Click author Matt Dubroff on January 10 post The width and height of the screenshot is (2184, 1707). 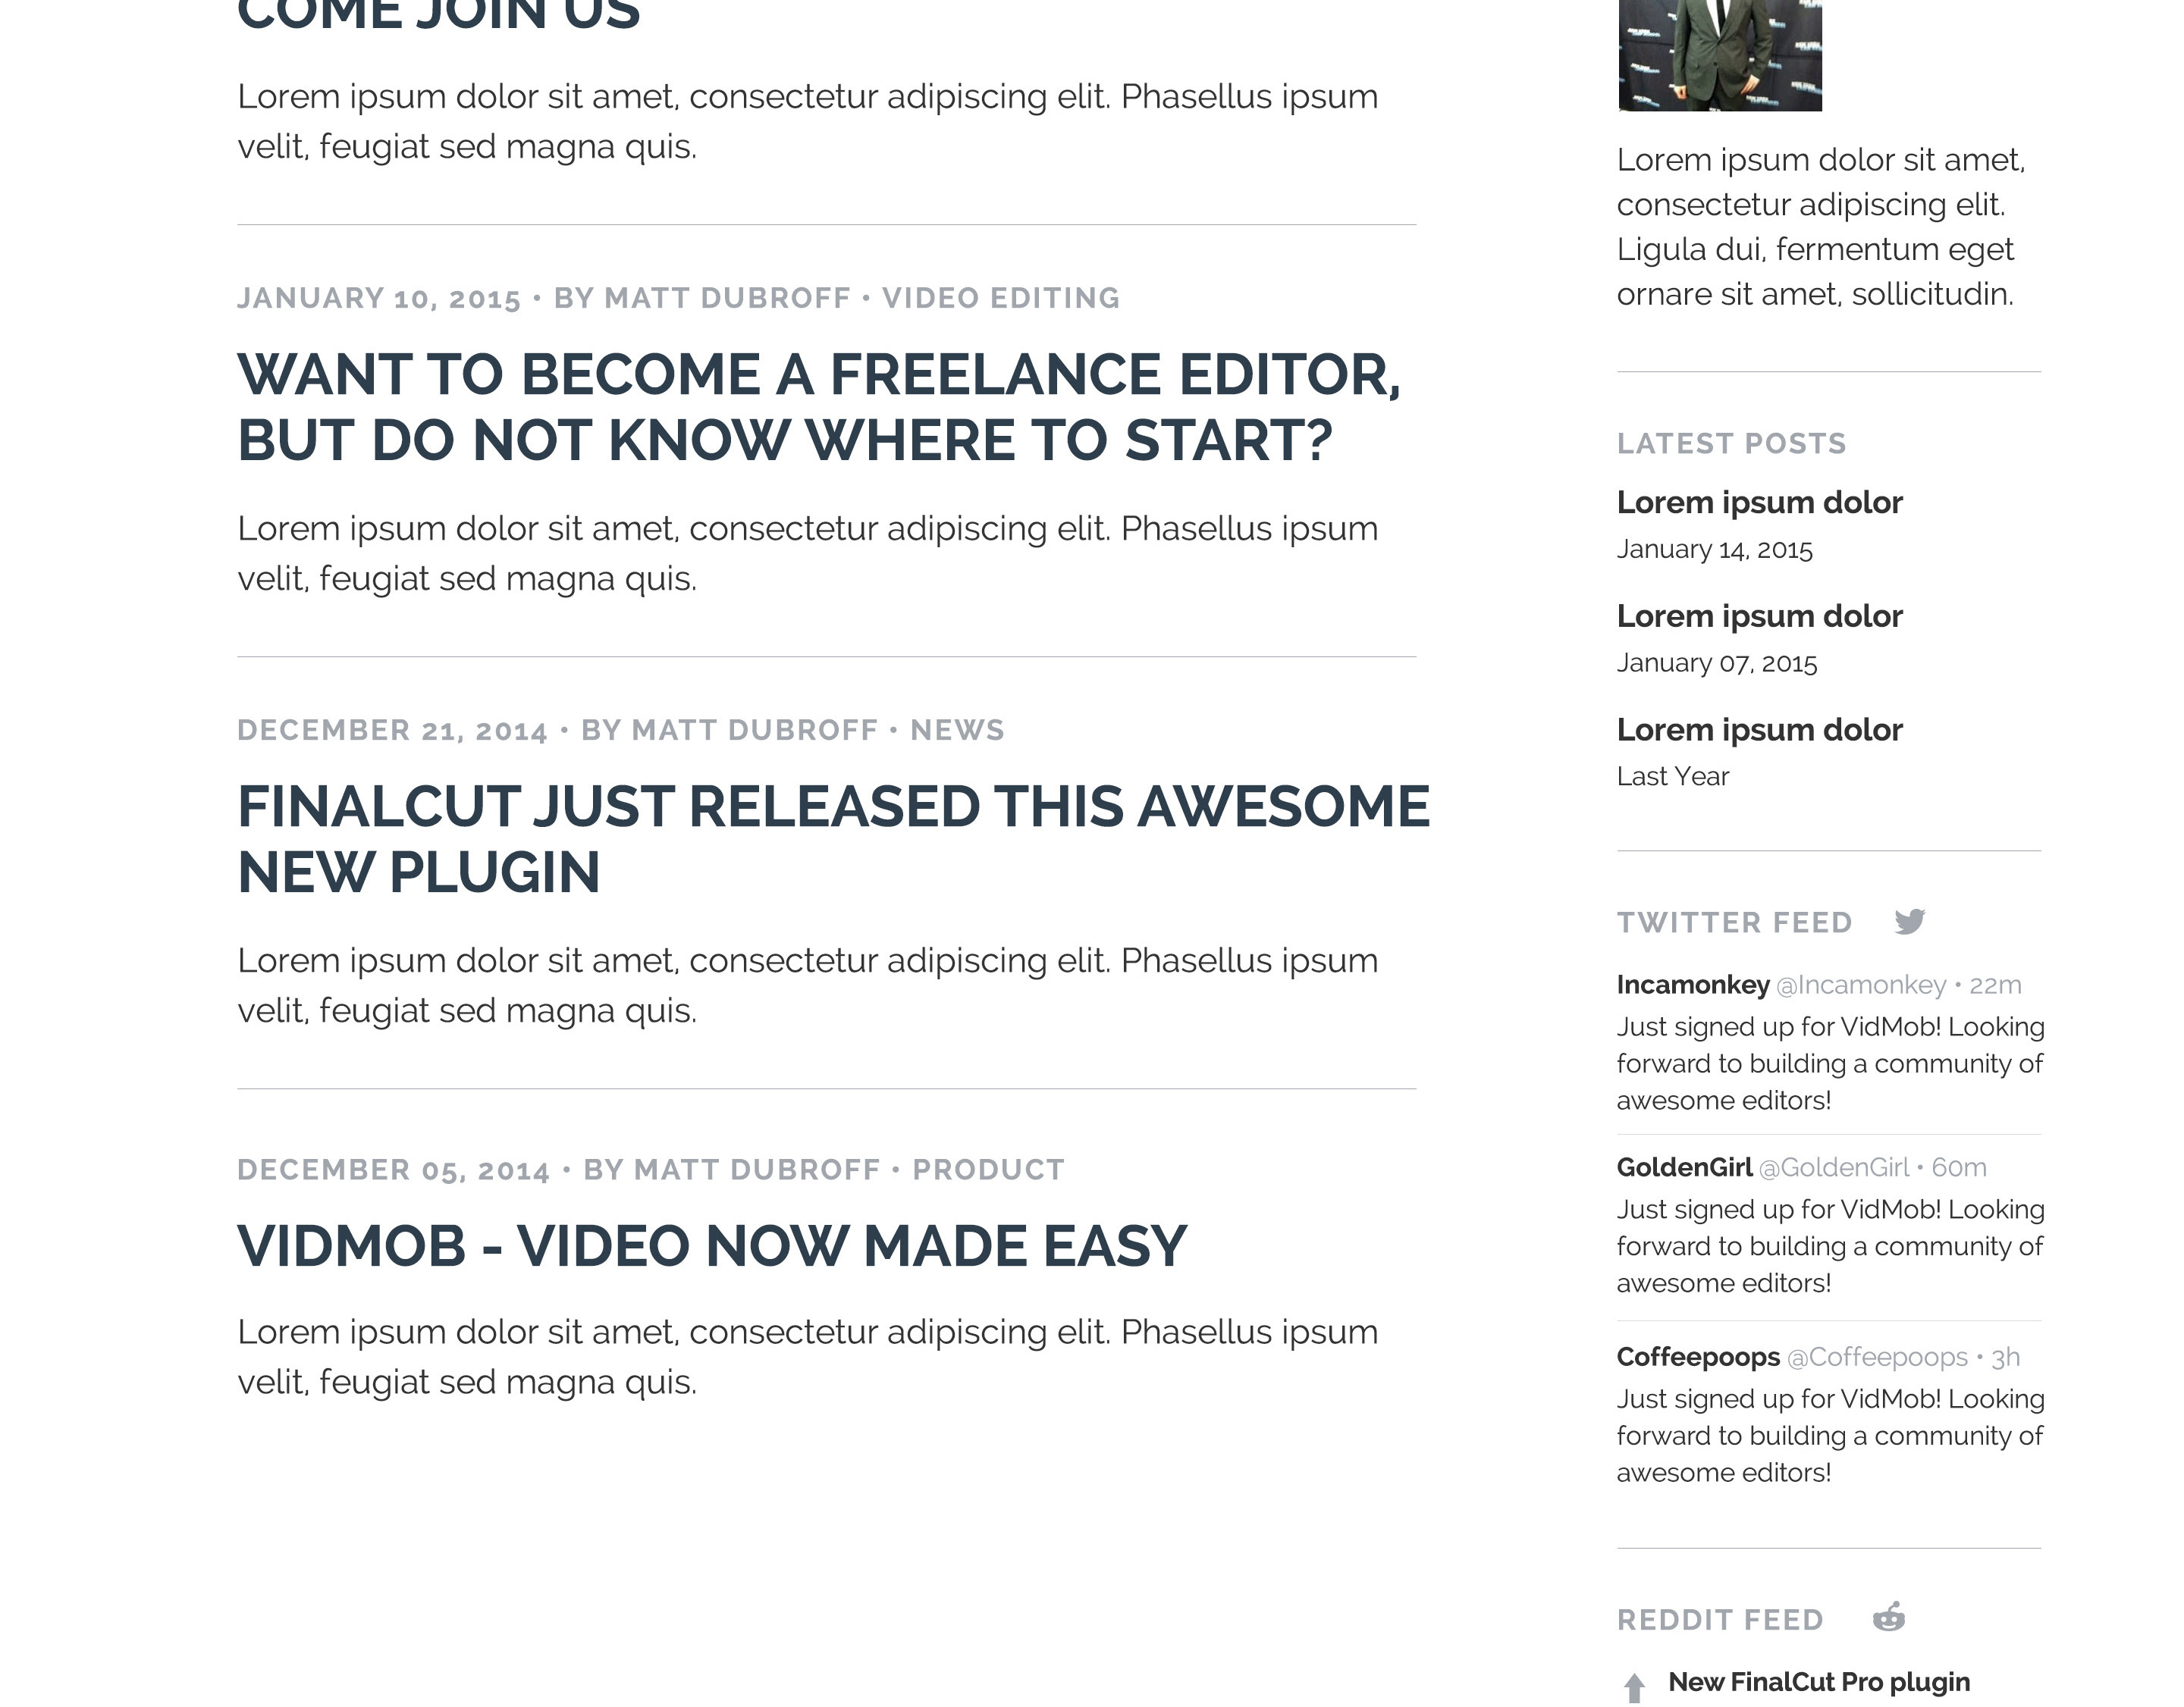coord(727,298)
